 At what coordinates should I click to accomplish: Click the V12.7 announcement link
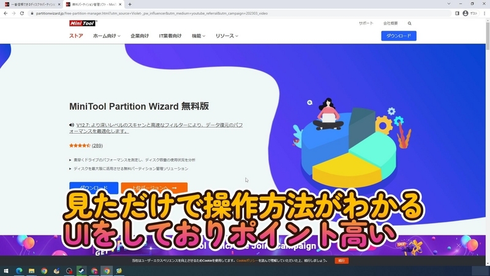[156, 128]
